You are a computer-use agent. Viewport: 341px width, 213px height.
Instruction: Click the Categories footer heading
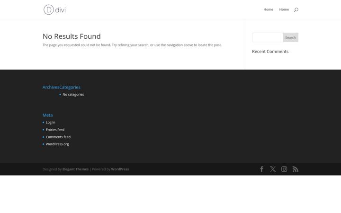(70, 87)
